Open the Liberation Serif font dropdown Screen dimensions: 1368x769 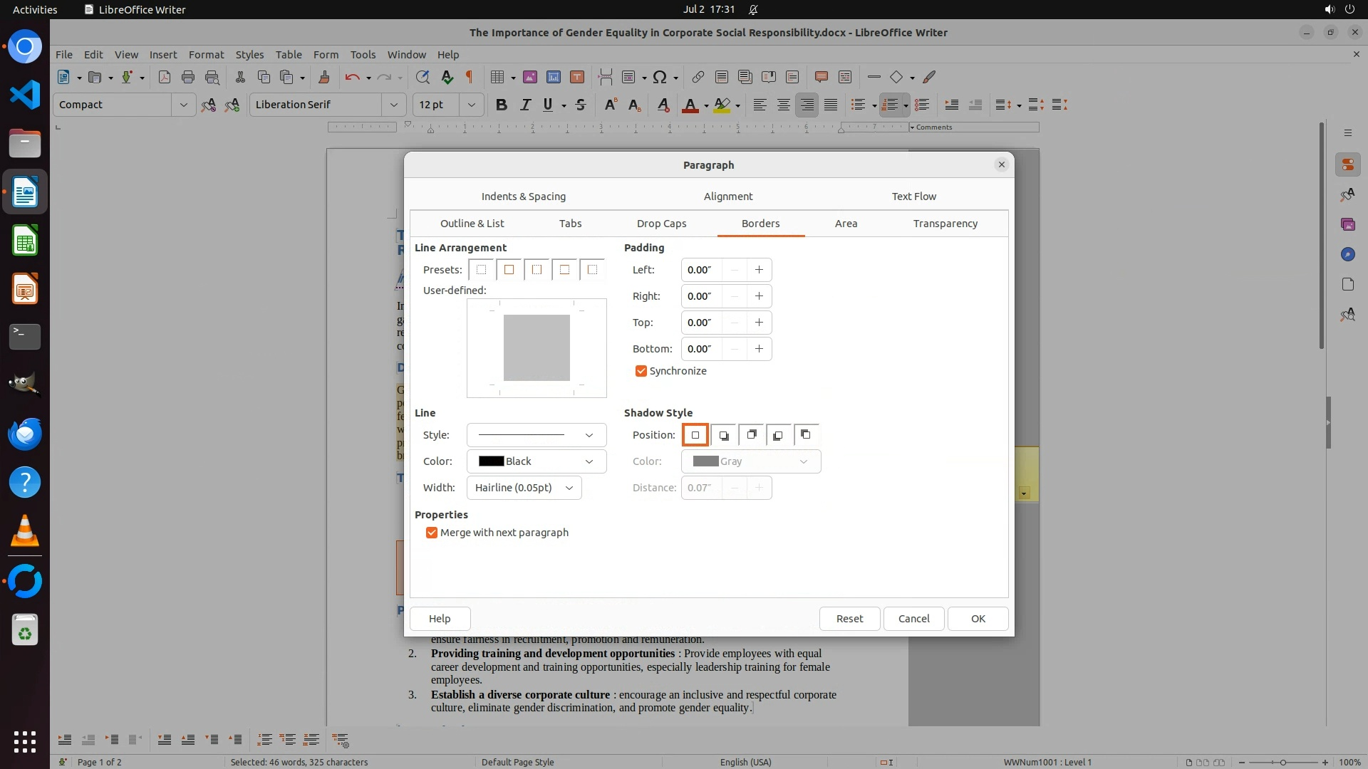coord(393,105)
